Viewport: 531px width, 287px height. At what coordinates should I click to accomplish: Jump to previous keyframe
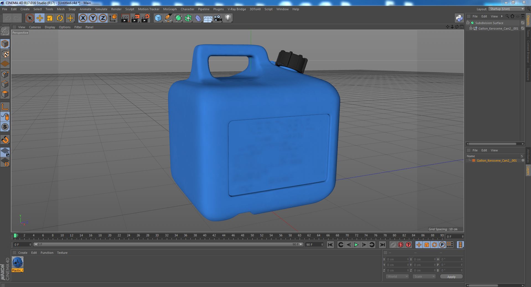[341, 245]
